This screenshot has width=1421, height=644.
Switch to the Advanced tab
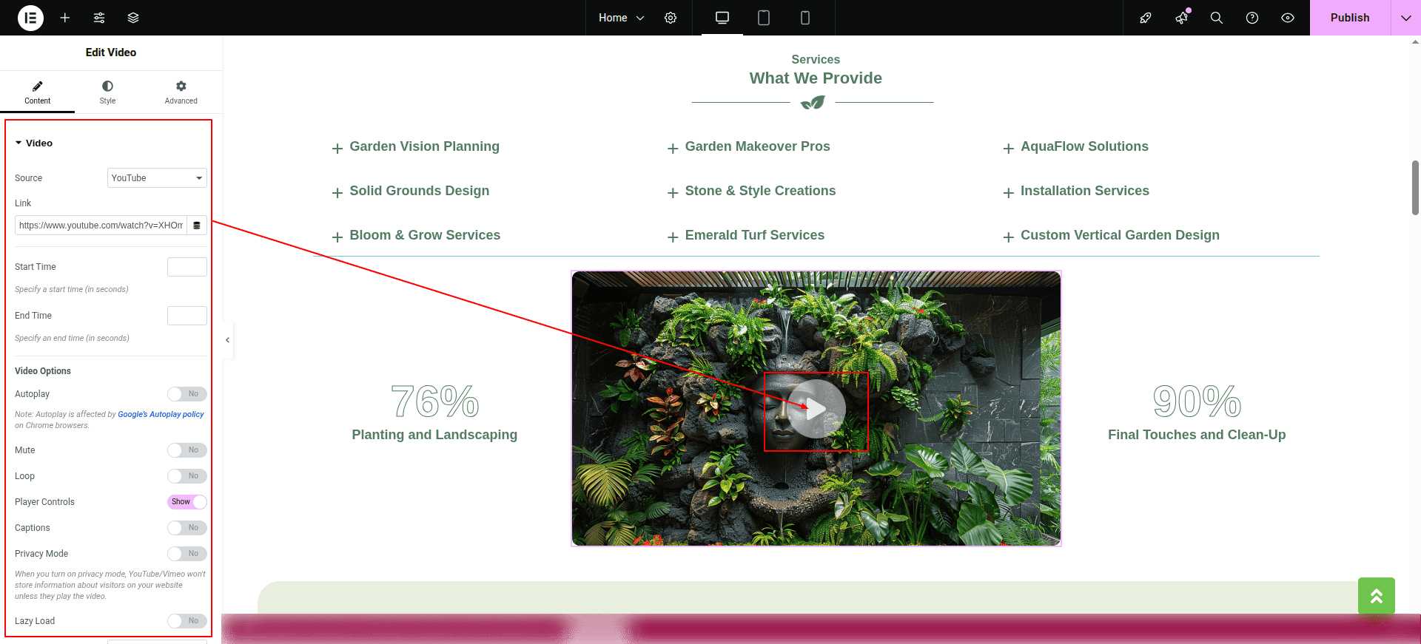[181, 92]
